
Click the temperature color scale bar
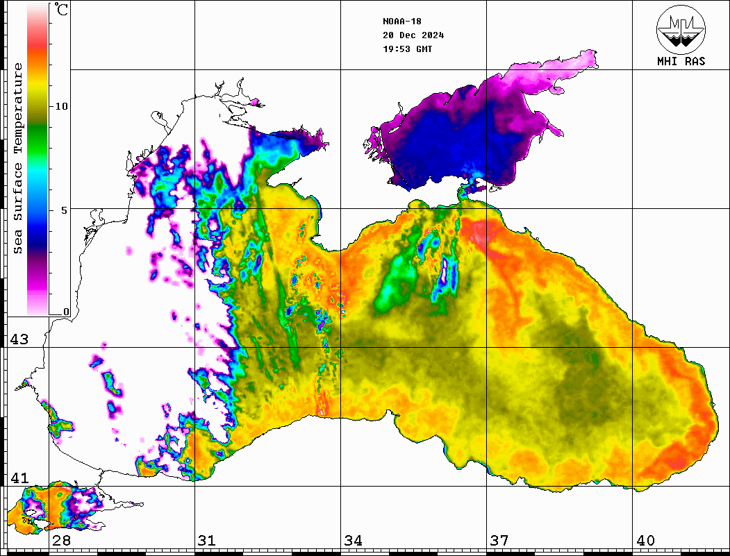pyautogui.click(x=38, y=159)
